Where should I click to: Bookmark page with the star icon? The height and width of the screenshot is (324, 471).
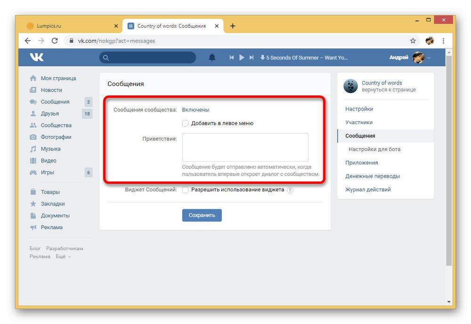tap(413, 41)
